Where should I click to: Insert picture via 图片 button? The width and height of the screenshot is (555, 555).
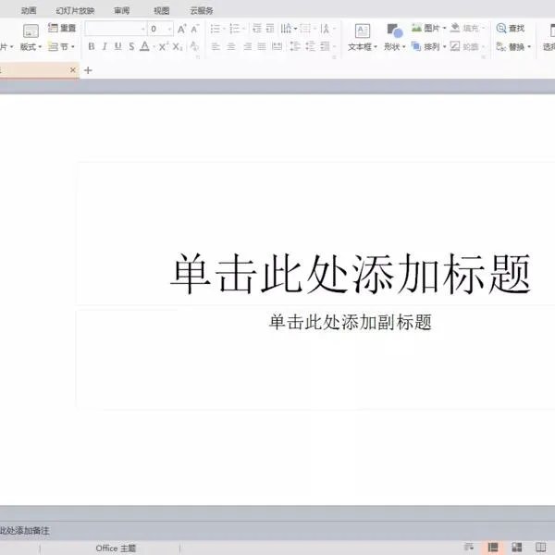tap(425, 28)
